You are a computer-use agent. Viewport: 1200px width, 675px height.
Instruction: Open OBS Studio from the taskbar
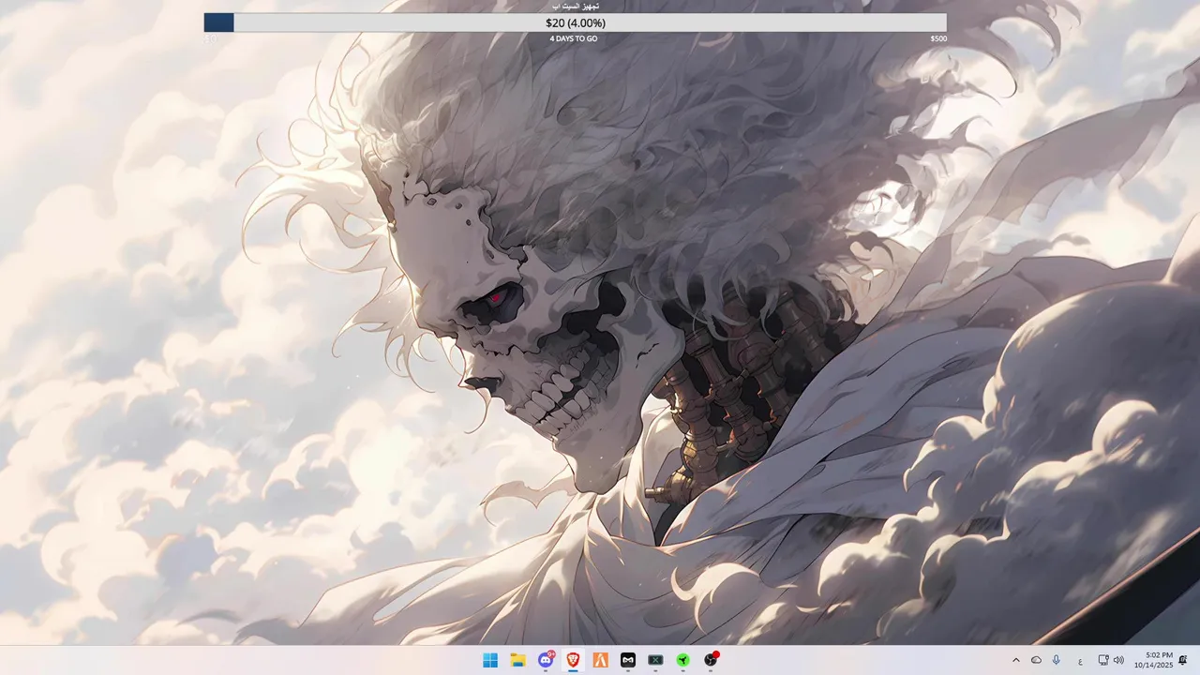[x=711, y=660]
